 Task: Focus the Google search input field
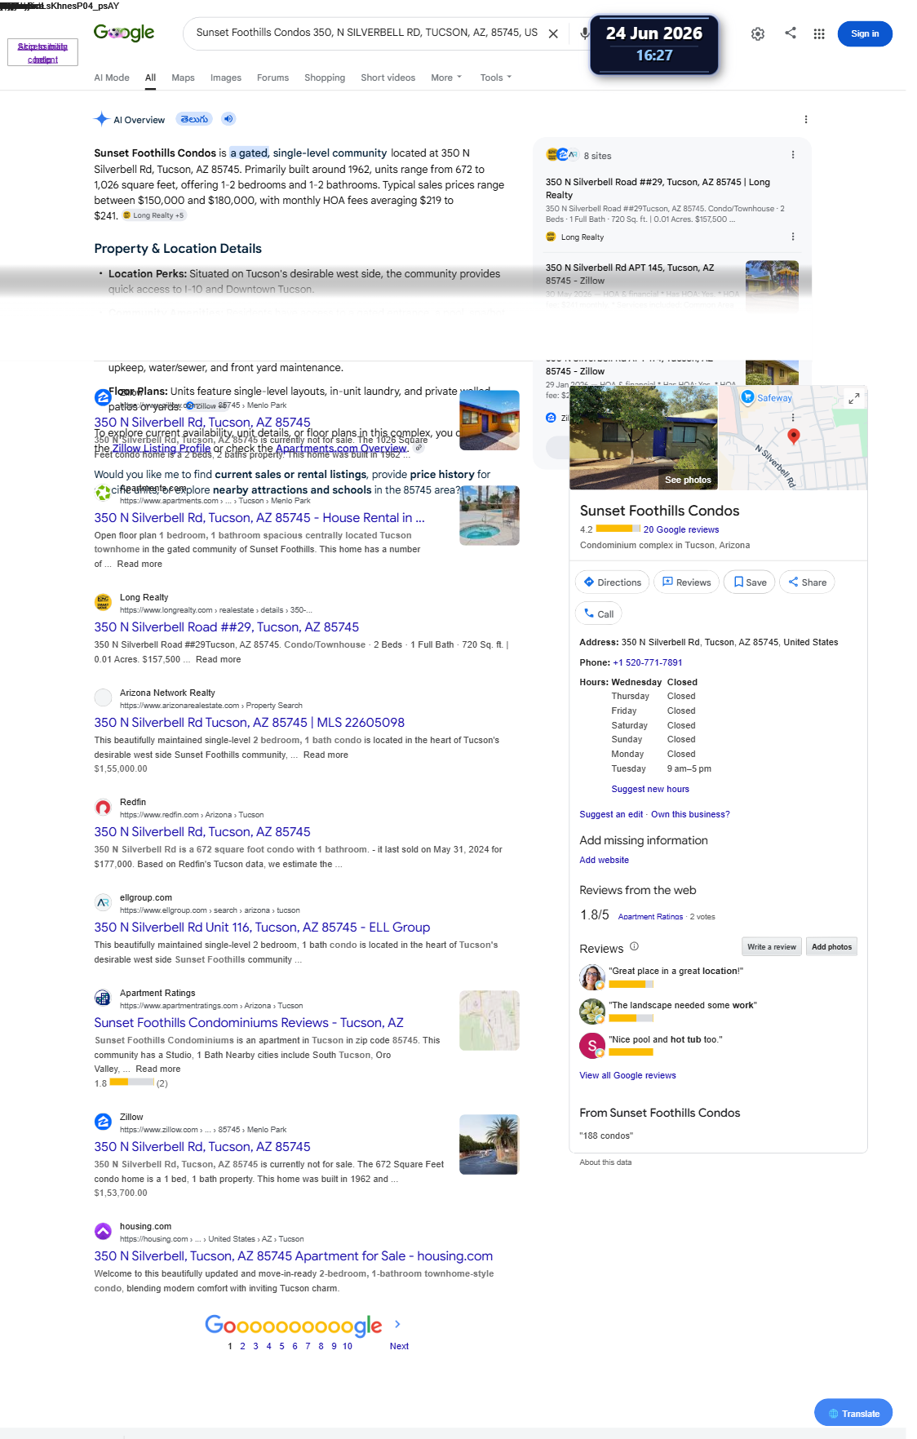(366, 33)
